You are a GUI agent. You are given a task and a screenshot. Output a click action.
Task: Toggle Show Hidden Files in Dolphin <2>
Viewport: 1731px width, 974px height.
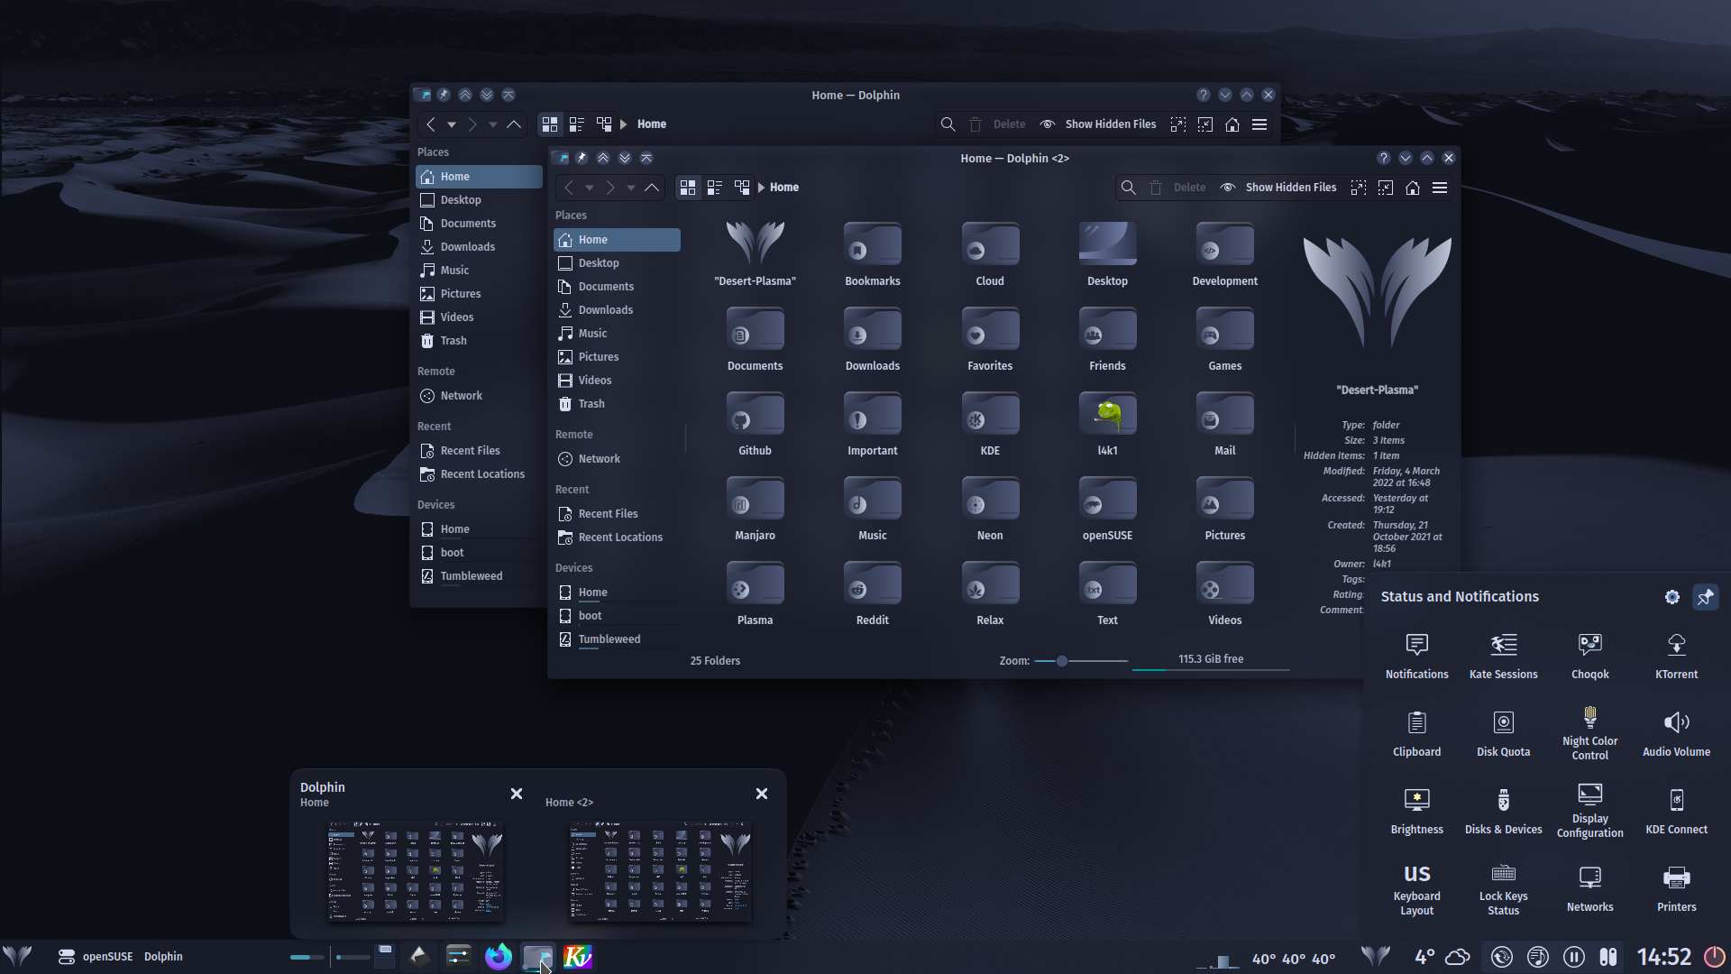pos(1278,188)
